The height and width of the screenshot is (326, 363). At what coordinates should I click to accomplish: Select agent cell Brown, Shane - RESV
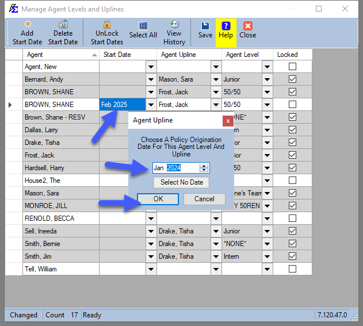[x=61, y=117]
